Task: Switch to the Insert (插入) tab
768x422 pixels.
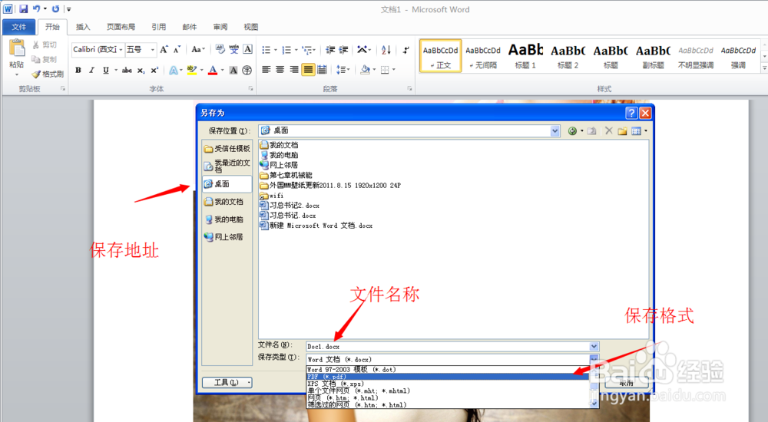Action: click(x=83, y=27)
